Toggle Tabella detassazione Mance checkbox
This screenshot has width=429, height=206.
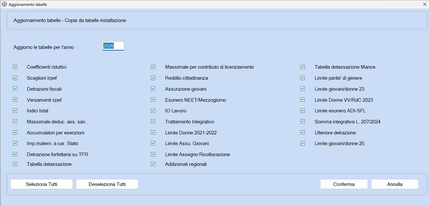point(302,67)
